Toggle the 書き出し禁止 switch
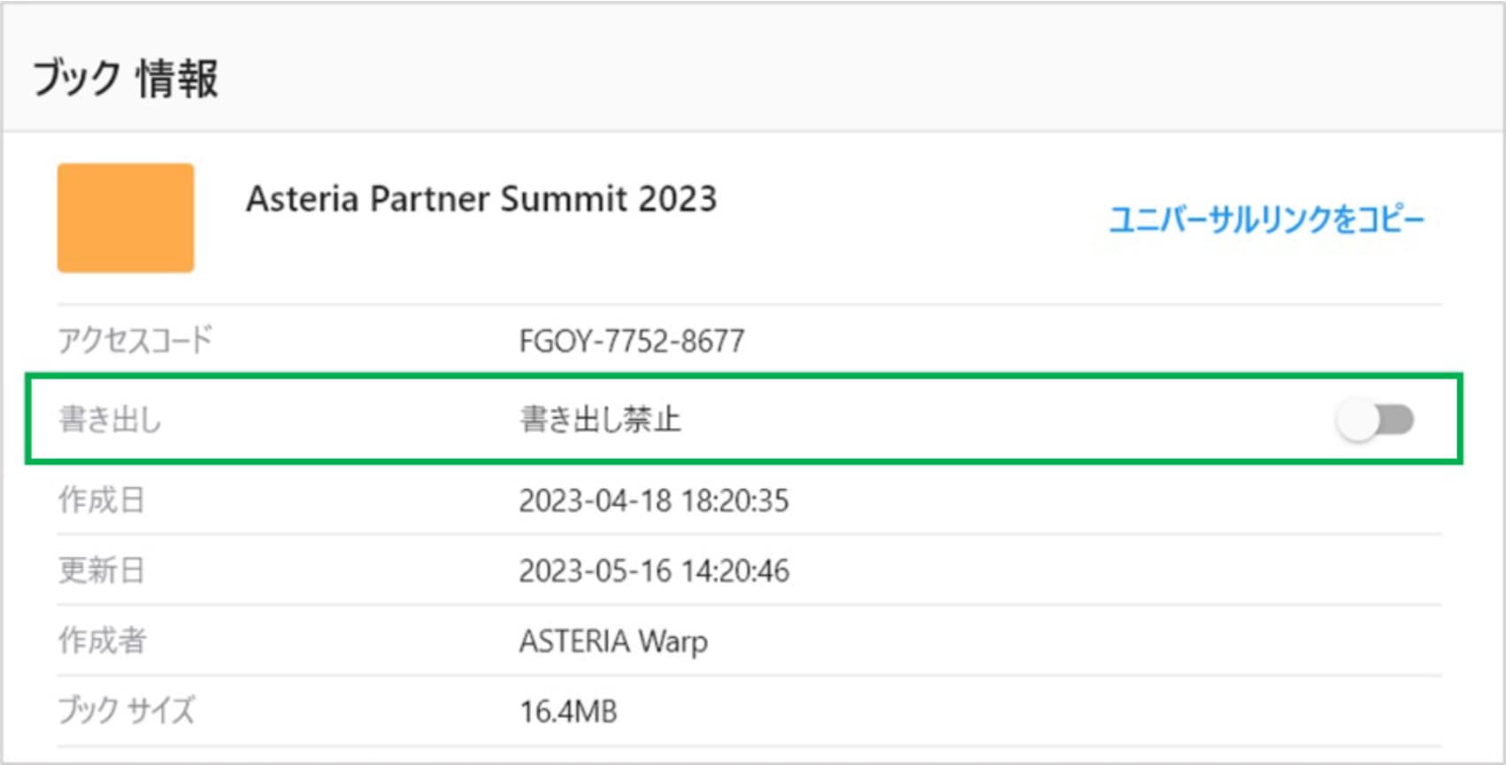Image resolution: width=1506 pixels, height=765 pixels. tap(1374, 420)
